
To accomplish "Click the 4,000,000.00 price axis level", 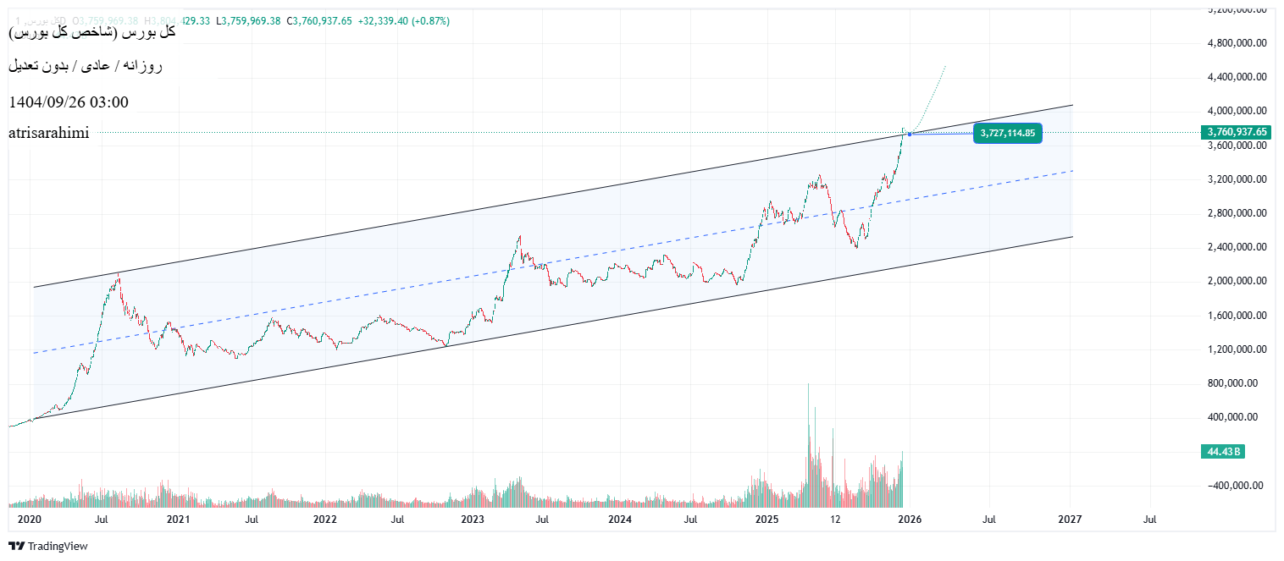I will (x=1237, y=111).
